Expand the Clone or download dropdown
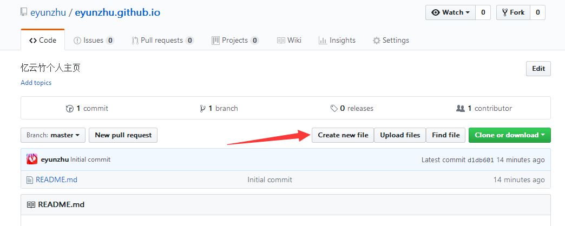The image size is (565, 226). (509, 135)
